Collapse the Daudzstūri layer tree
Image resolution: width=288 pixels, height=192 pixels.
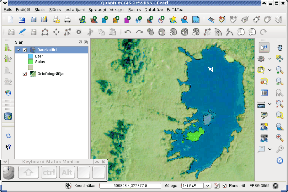[x=19, y=50]
